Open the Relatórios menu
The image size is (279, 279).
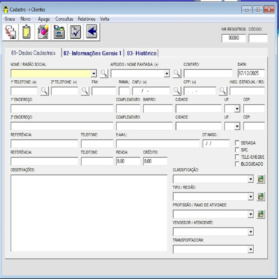coord(86,19)
